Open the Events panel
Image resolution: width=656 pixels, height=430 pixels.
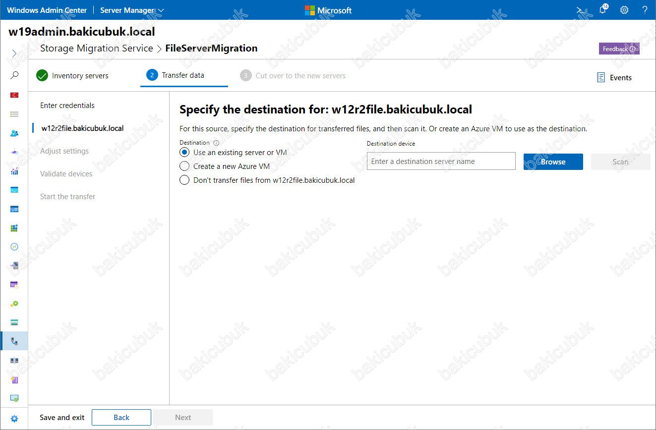point(614,77)
